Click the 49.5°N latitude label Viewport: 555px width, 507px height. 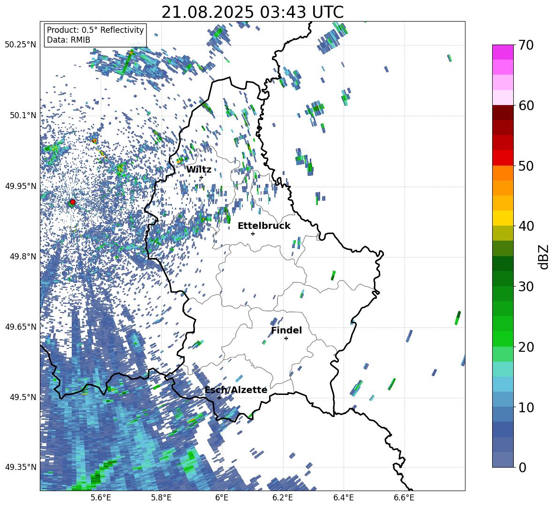pos(23,397)
